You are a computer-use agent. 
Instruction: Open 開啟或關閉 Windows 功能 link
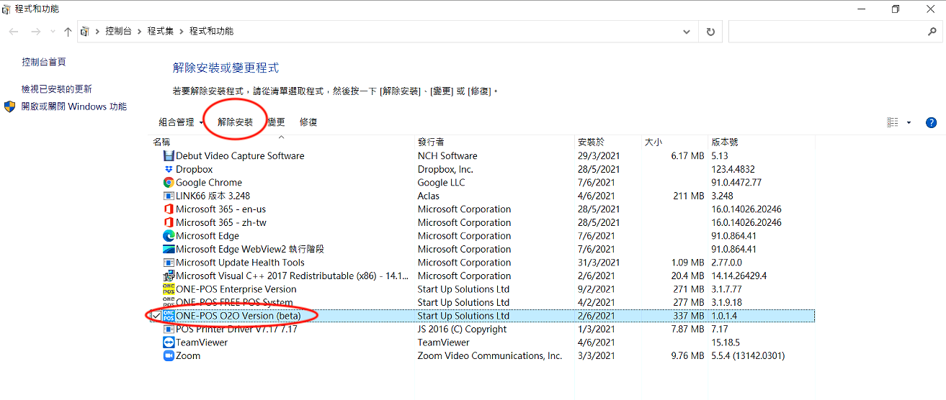point(74,106)
